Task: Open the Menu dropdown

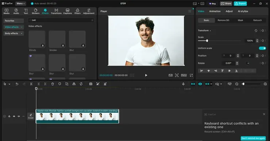Action: 21,3
